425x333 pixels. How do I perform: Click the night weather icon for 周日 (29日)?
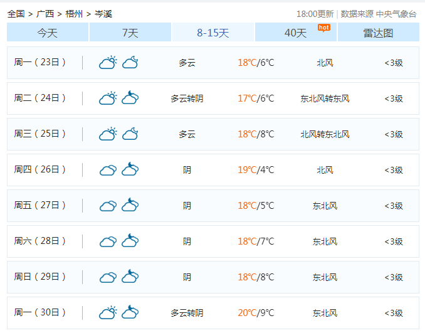(130, 277)
